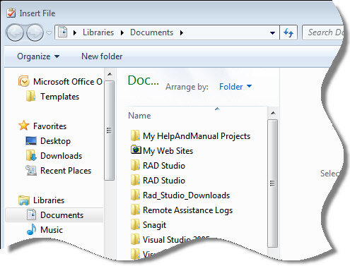Open the Arrange by Folder dropdown
This screenshot has width=350, height=266.
235,87
